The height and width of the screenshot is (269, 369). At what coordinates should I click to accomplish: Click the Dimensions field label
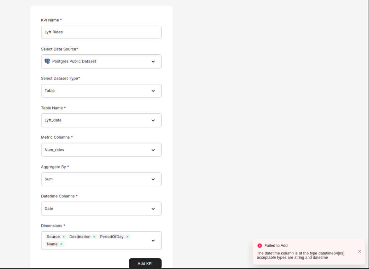point(53,226)
